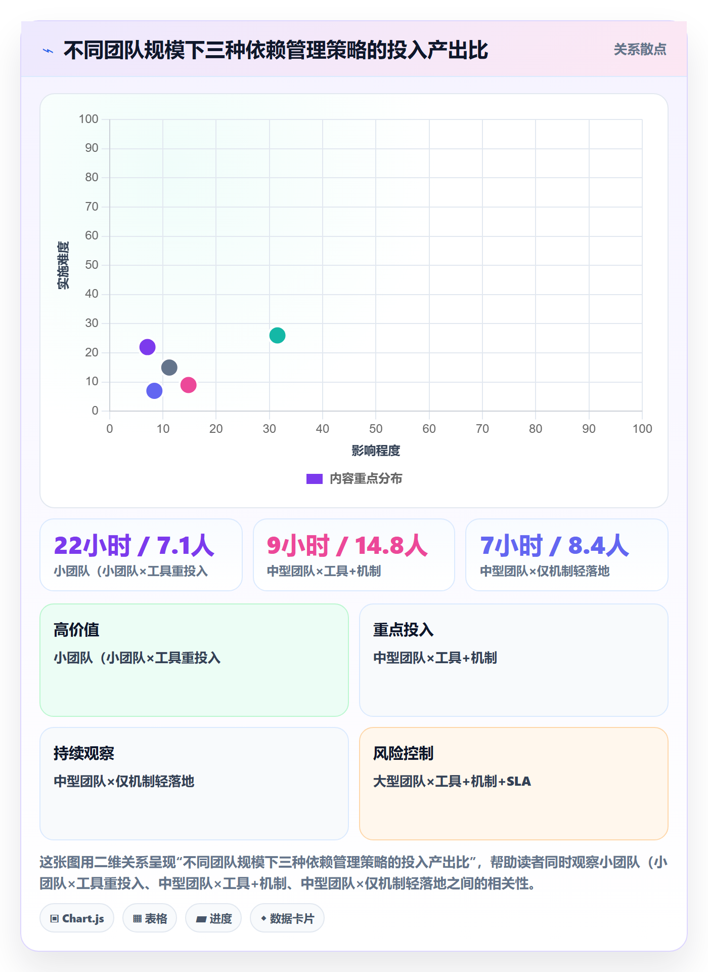708x972 pixels.
Task: Click the icon inside the Chart.js chip
Action: 55,919
